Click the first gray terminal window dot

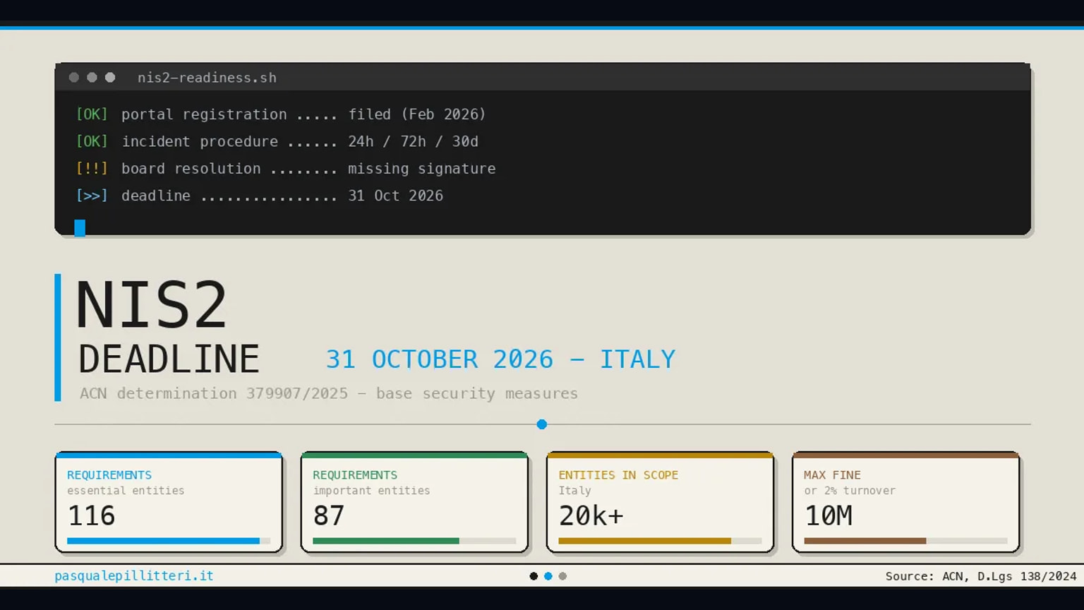74,78
